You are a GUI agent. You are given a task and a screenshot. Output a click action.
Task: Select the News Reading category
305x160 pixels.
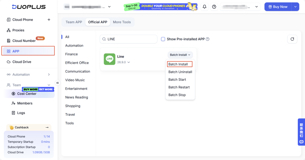(77, 97)
